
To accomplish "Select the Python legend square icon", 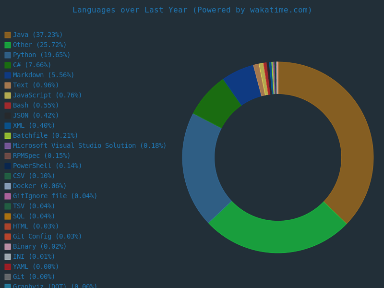I will pos(8,54).
